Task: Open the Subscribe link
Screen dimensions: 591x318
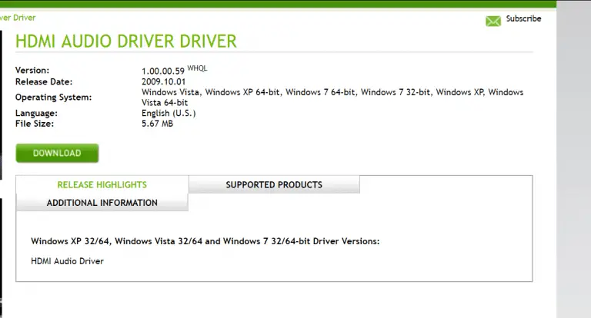Action: point(523,18)
